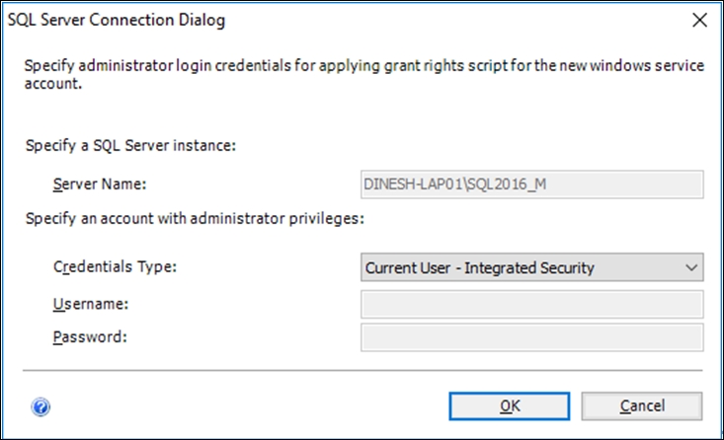Screen dimensions: 724x440
Task: Click the DINESH-LAP01\SQL2016_M server value
Action: pyautogui.click(x=454, y=184)
